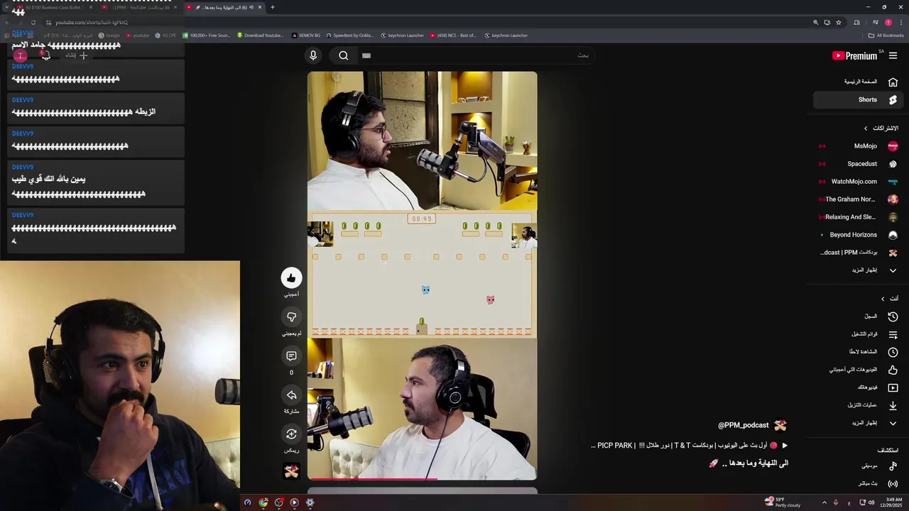Open Music under Explore

click(858, 466)
